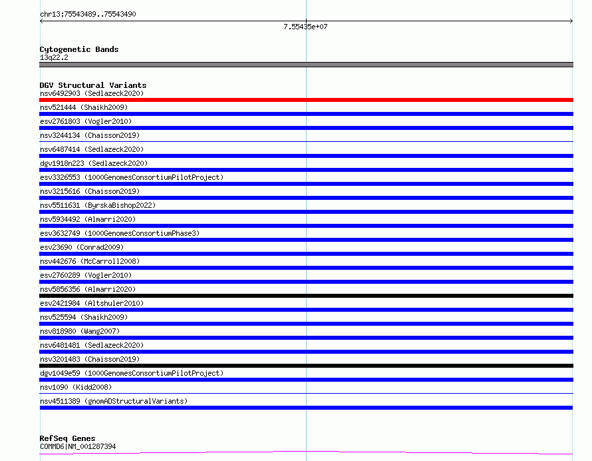This screenshot has width=592, height=461.
Task: Open the RefSeq Genes track title
Action: [x=68, y=438]
